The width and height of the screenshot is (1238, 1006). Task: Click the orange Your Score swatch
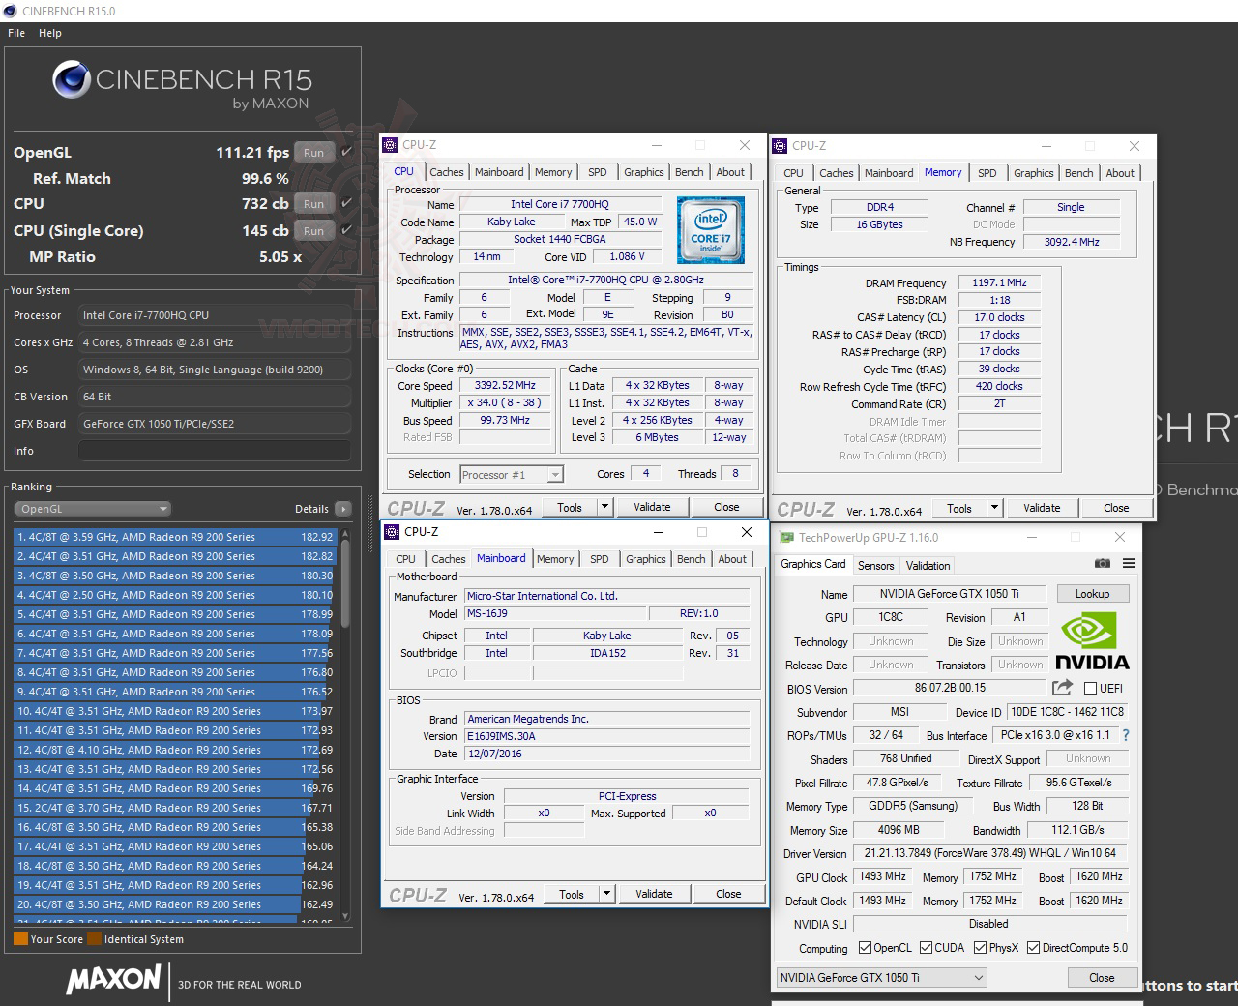point(20,938)
